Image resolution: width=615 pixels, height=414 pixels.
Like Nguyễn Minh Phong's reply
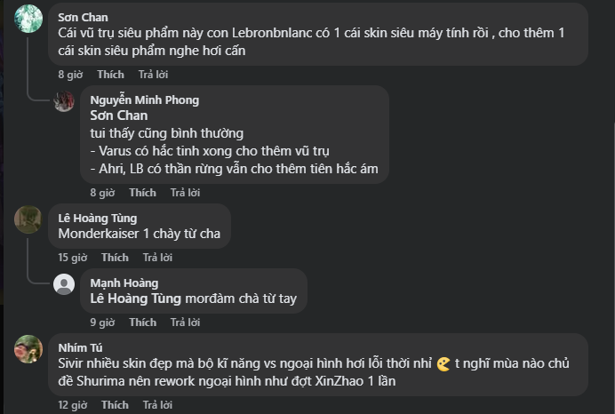pyautogui.click(x=142, y=193)
